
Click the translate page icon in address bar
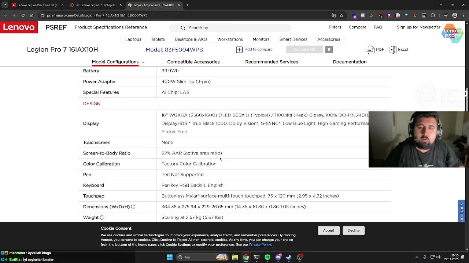click(x=333, y=15)
